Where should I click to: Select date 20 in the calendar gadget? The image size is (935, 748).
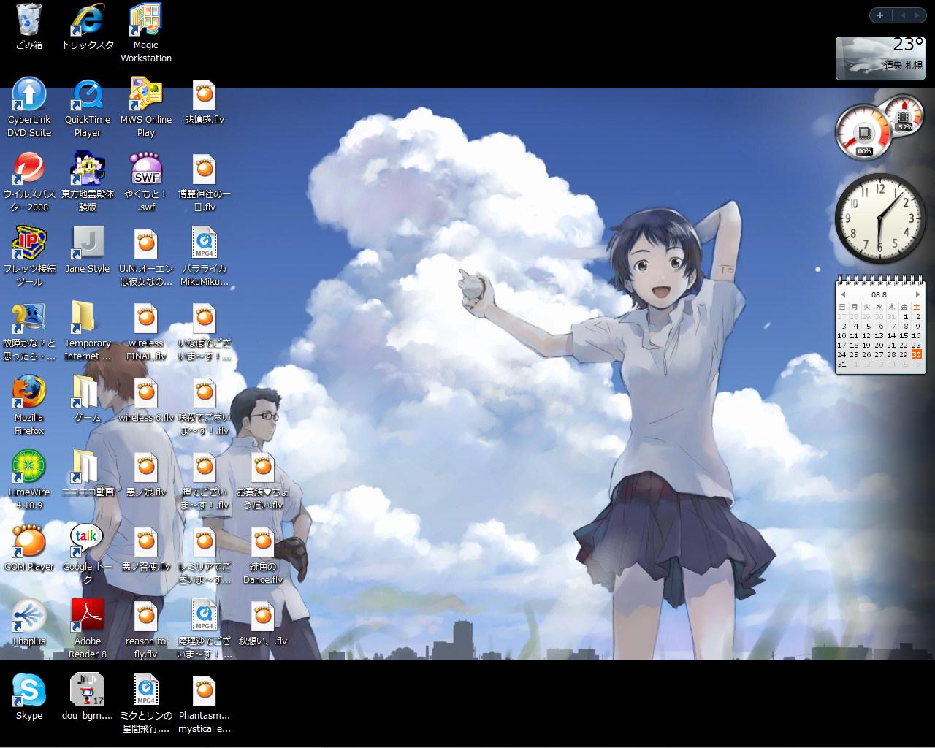pyautogui.click(x=879, y=346)
